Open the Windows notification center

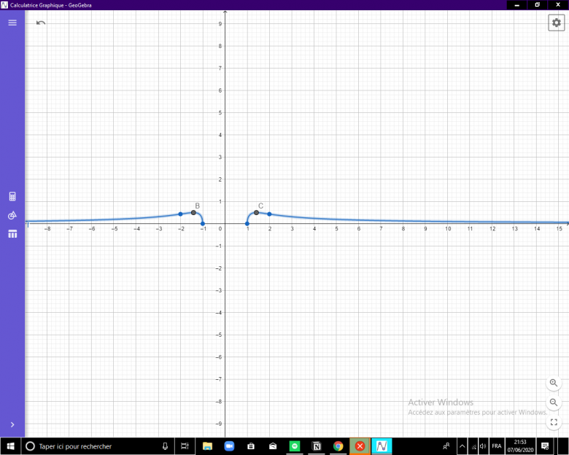coord(544,446)
